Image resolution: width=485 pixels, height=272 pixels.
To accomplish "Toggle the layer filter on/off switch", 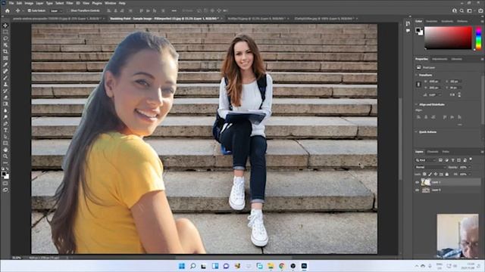I will point(471,159).
